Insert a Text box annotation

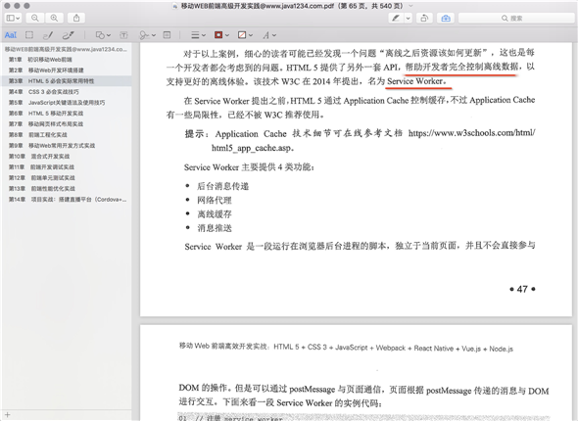(x=123, y=35)
